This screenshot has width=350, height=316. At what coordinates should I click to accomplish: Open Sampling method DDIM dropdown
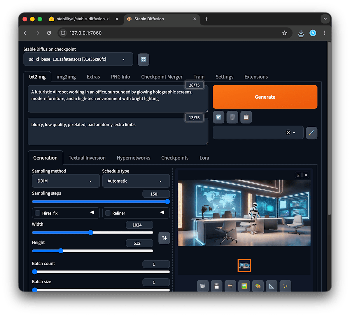66,181
